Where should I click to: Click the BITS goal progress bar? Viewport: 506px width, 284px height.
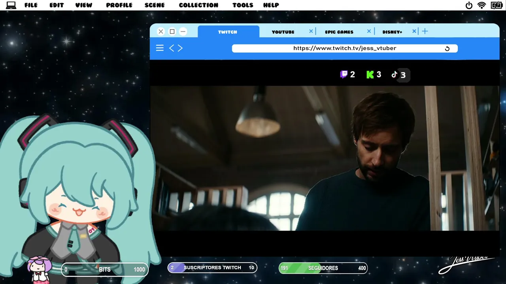tap(105, 269)
